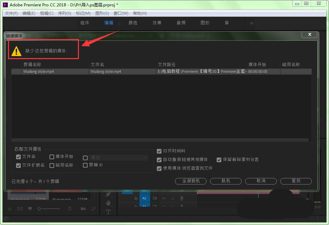329x225 pixels.
Task: Click the 文件路径 column header
Action: click(167, 64)
